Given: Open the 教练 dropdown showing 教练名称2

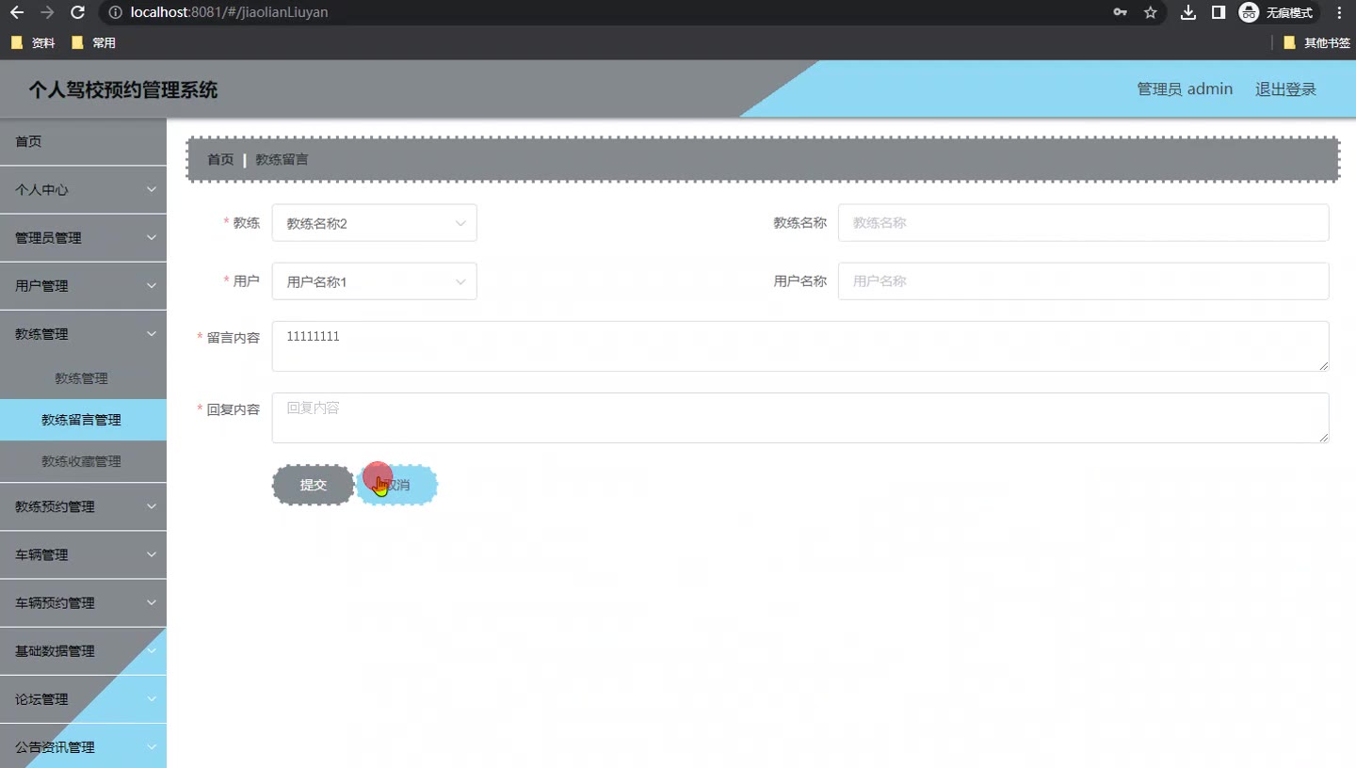Looking at the screenshot, I should (374, 223).
